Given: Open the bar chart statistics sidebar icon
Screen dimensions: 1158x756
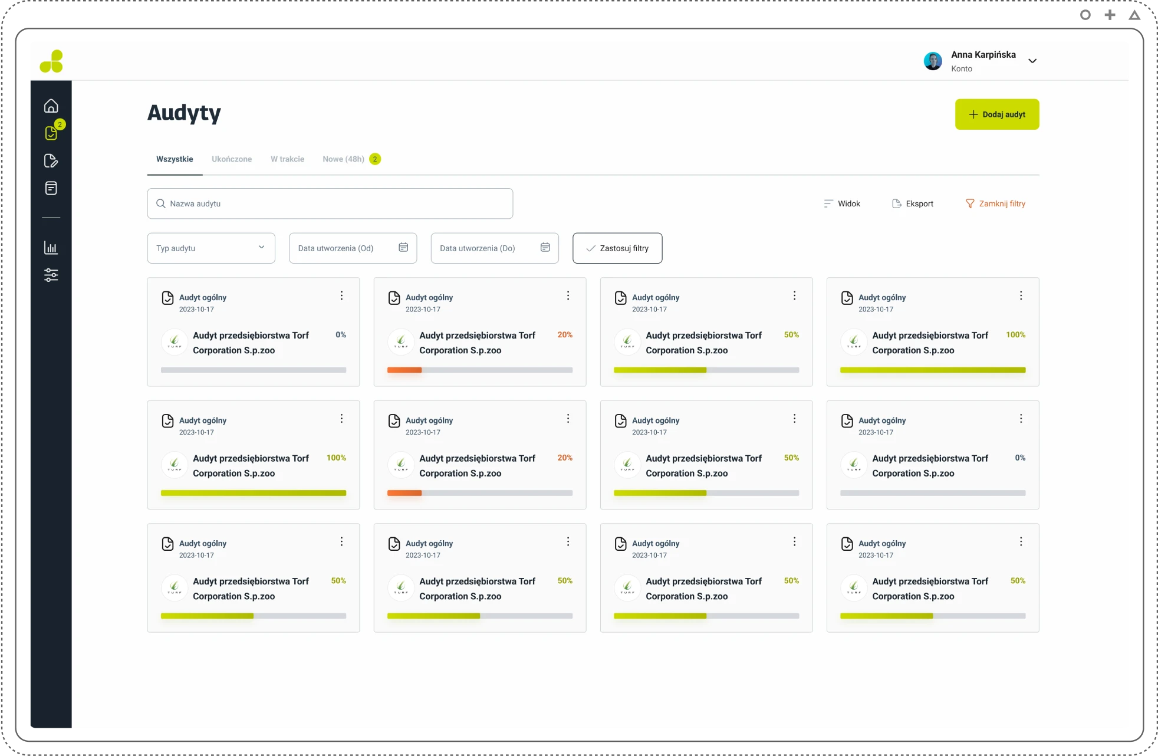Looking at the screenshot, I should point(51,248).
